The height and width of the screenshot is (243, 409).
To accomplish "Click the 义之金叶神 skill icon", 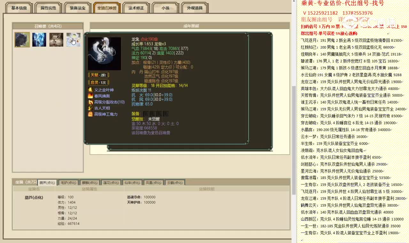I will pos(90,90).
